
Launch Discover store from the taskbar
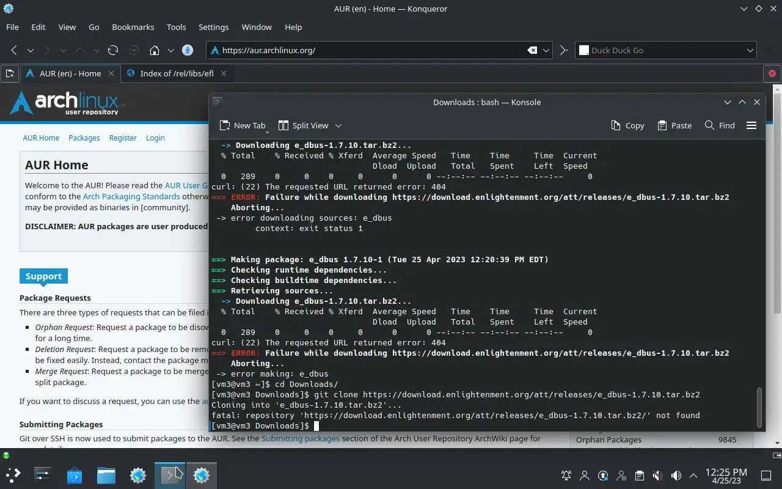click(x=75, y=475)
